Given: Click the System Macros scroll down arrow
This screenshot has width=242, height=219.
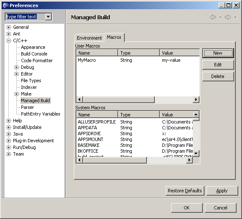Looking at the screenshot, I should [196, 154].
